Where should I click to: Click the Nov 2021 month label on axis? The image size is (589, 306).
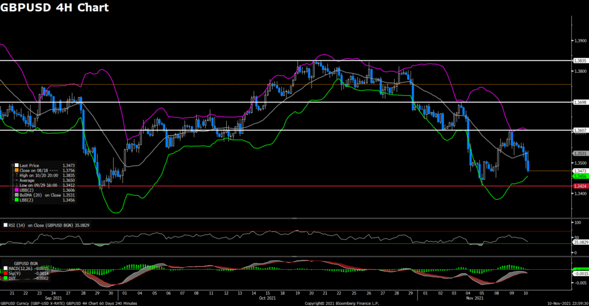475,298
